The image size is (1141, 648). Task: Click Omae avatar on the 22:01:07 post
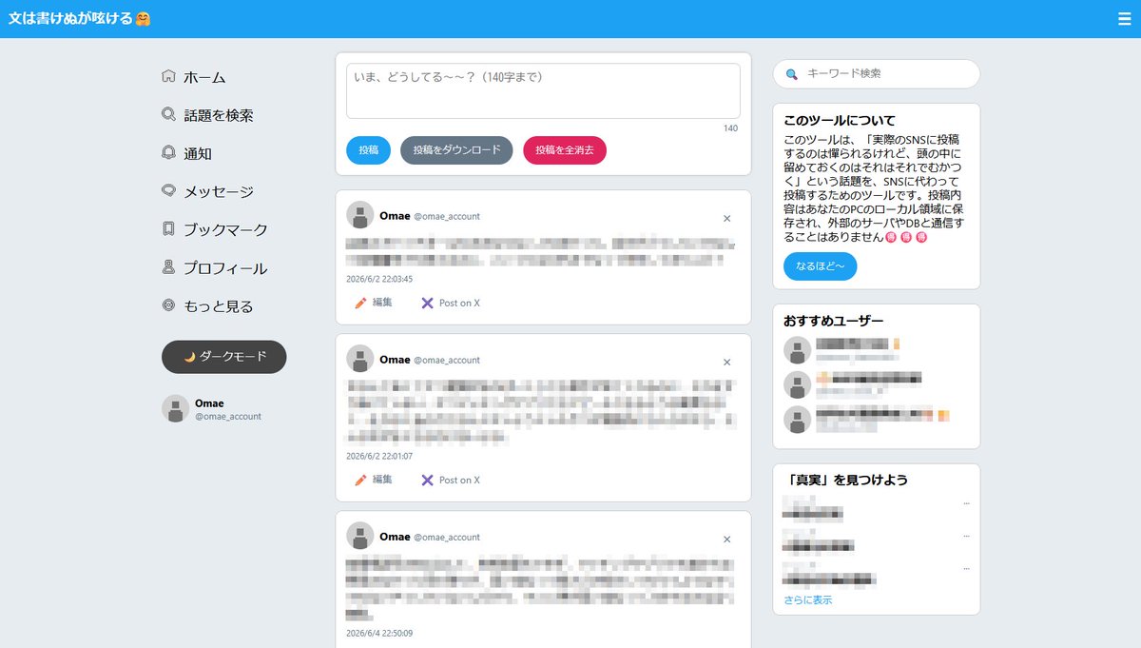[359, 359]
